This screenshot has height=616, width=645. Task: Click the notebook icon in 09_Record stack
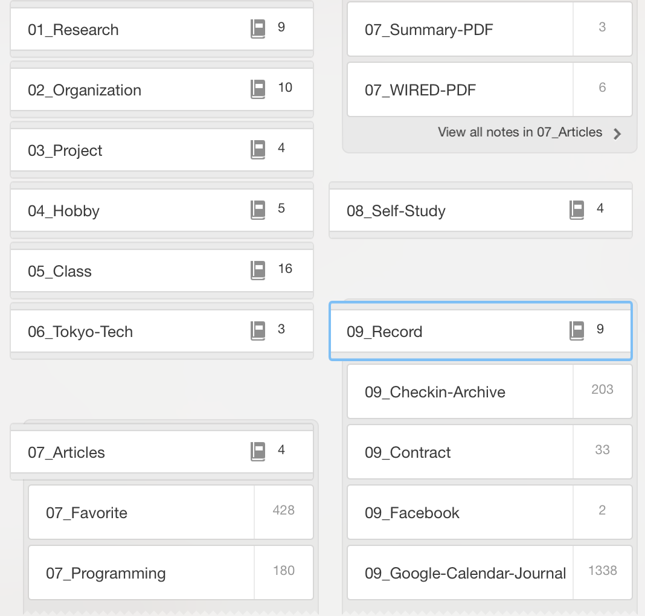pyautogui.click(x=577, y=332)
